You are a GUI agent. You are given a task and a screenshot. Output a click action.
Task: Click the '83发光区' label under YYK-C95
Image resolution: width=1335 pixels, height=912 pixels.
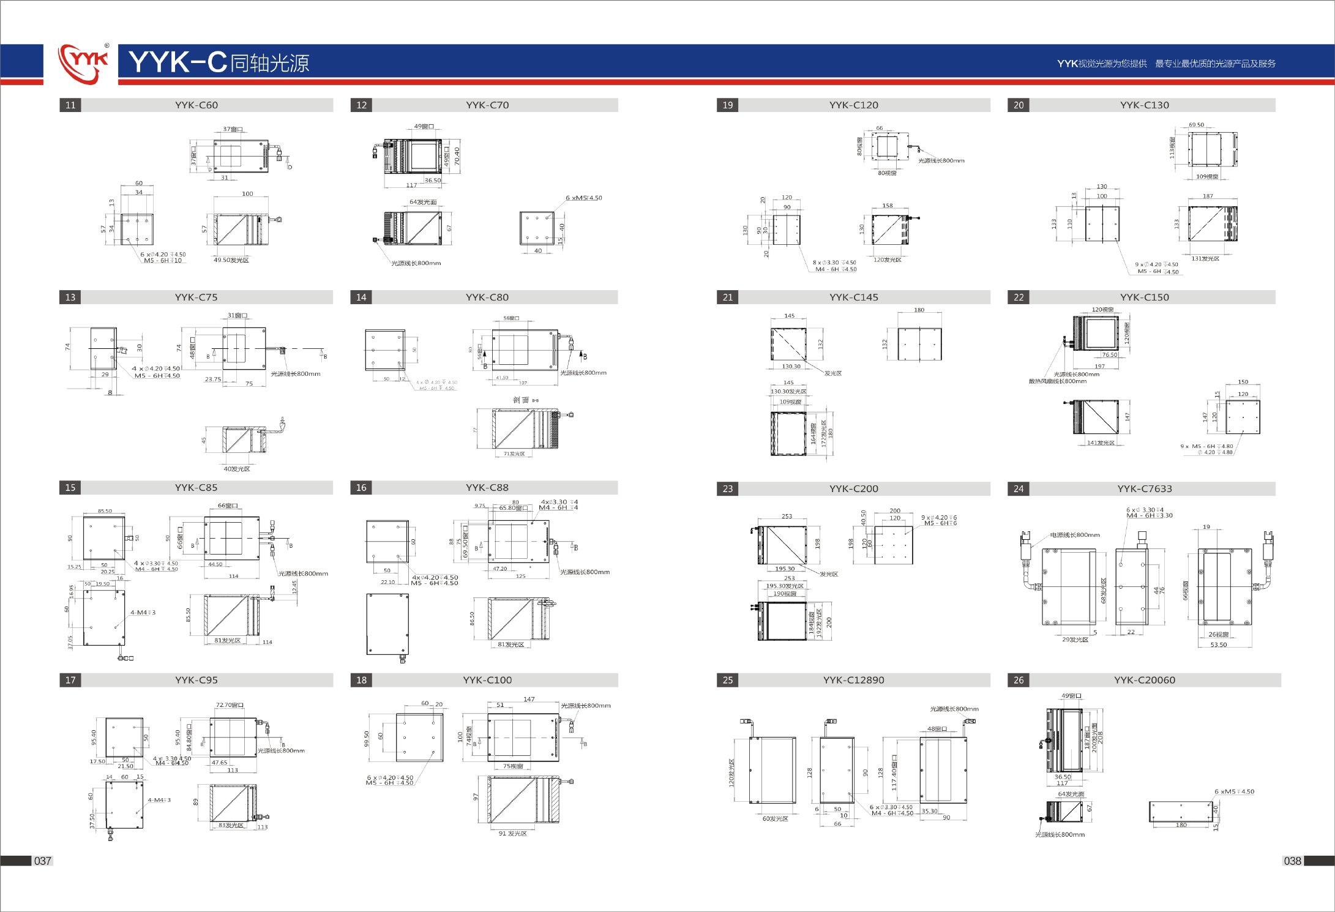click(231, 826)
